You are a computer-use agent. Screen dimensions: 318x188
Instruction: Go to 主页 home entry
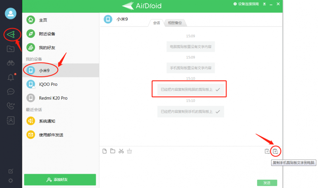click(x=60, y=20)
